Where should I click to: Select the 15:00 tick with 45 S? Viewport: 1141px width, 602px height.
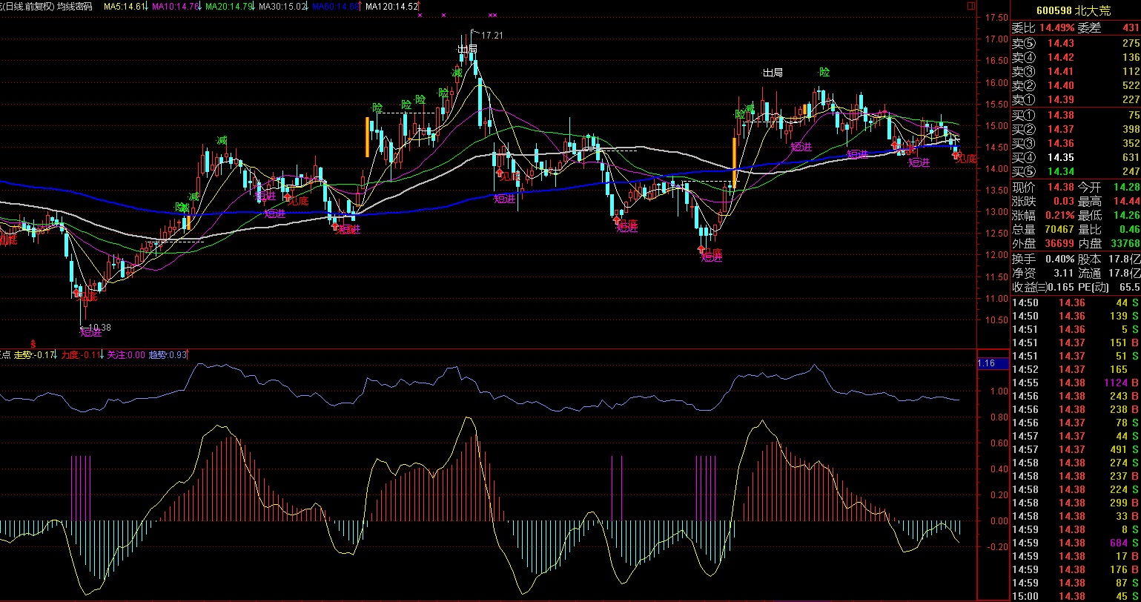(1076, 596)
